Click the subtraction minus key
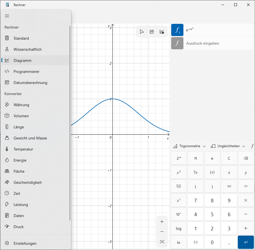Image resolution: width=255 pixels, height=250 pixels. [246, 215]
